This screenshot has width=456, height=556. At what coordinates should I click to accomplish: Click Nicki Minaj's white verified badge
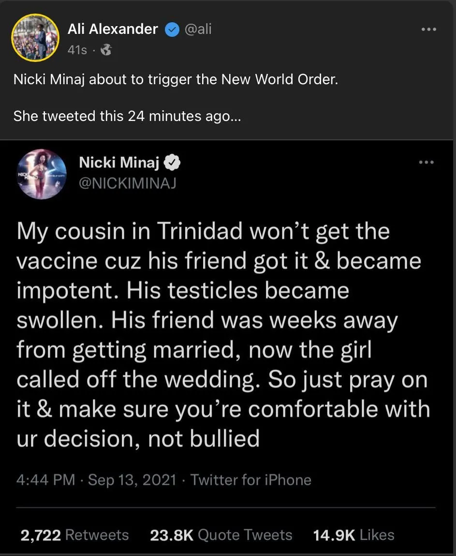pyautogui.click(x=173, y=164)
